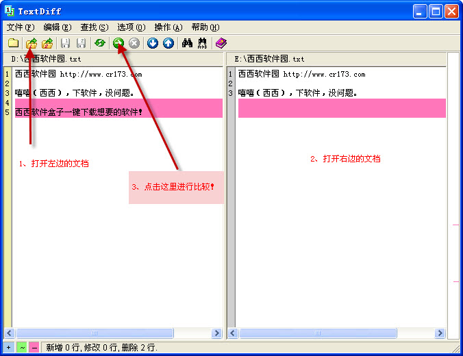Open the 编辑(E) menu
The image size is (463, 356).
58,27
